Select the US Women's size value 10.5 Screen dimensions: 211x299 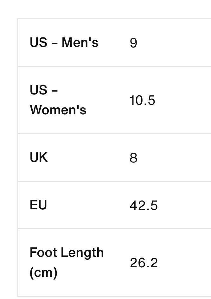click(142, 100)
